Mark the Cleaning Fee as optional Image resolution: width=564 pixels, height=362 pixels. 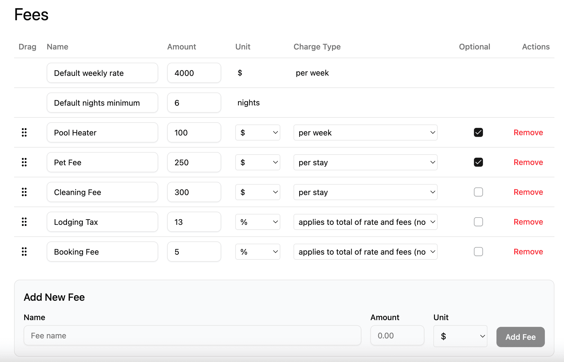click(x=478, y=192)
